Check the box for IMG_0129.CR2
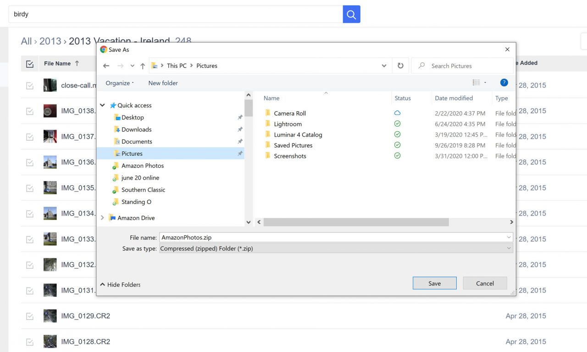The width and height of the screenshot is (587, 352). [30, 316]
